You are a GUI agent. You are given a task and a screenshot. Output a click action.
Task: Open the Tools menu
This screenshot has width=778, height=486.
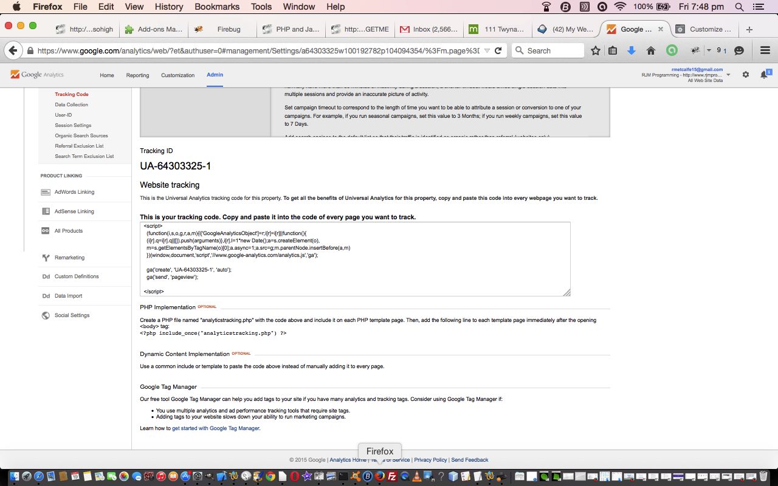pos(261,7)
